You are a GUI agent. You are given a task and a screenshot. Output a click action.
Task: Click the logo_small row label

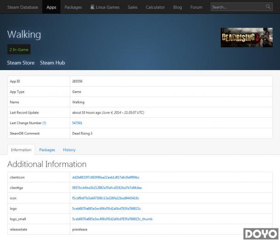(18, 219)
